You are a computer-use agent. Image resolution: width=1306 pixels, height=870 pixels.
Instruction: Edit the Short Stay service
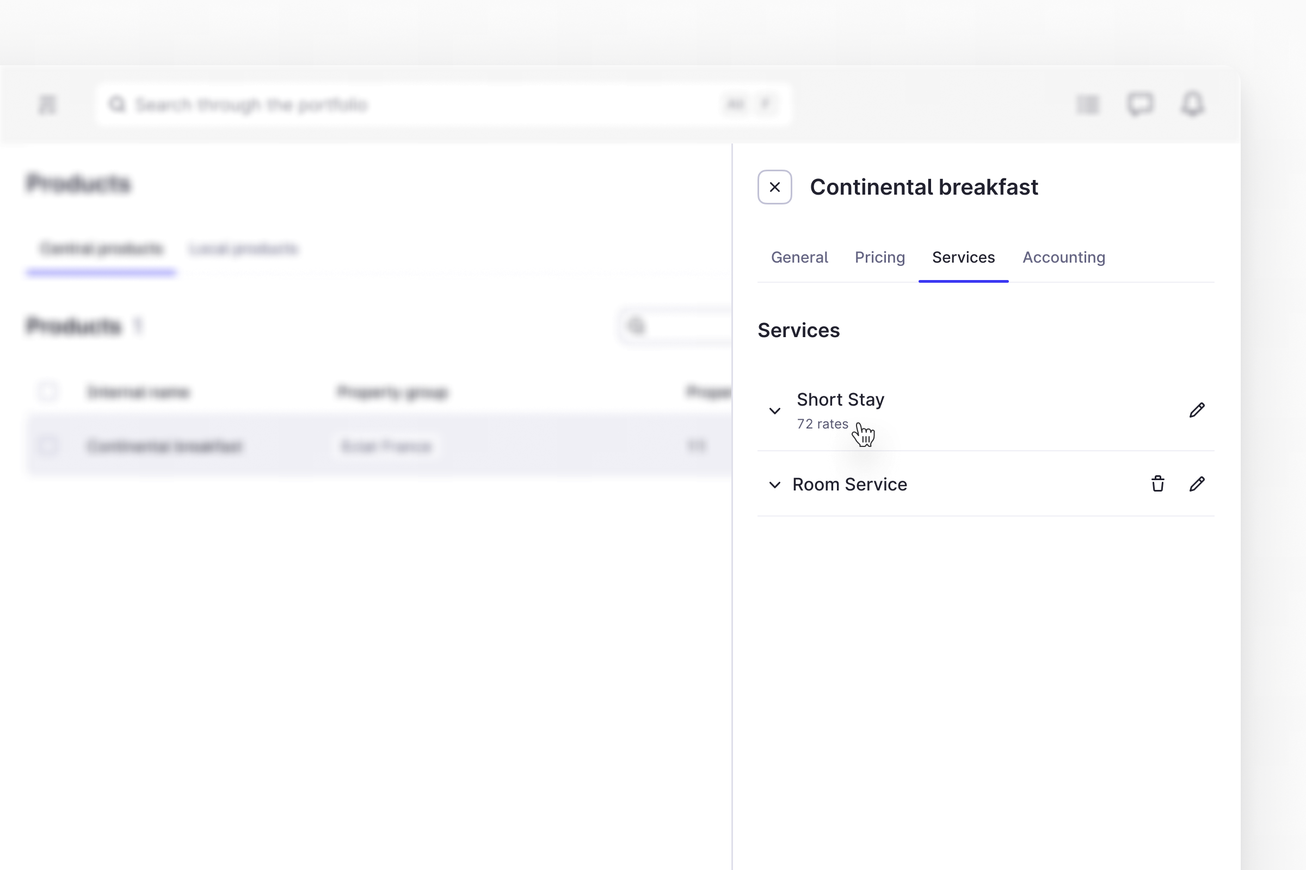click(1197, 410)
